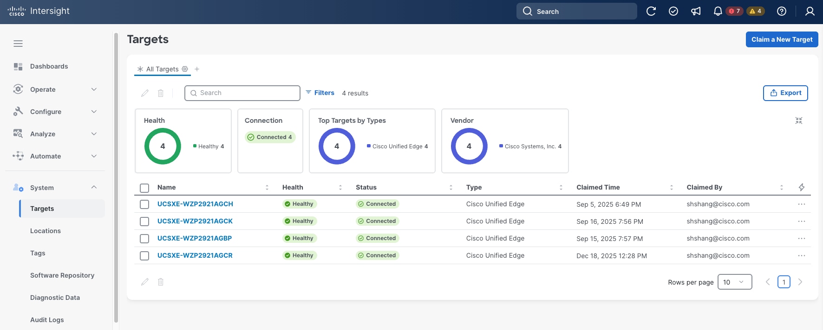
Task: Open the Rows per page dropdown
Action: coord(735,282)
